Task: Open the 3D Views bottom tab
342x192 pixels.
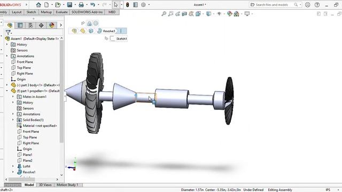Action: [x=45, y=185]
